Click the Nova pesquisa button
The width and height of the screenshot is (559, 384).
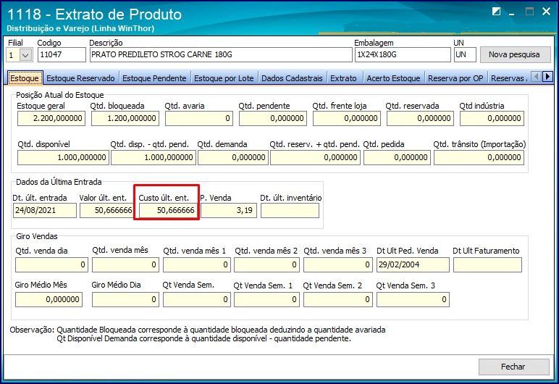click(515, 54)
